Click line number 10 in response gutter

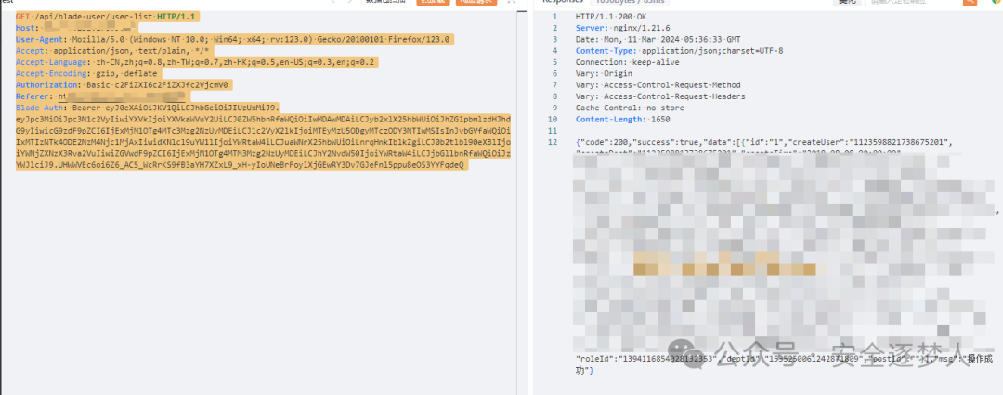[553, 121]
